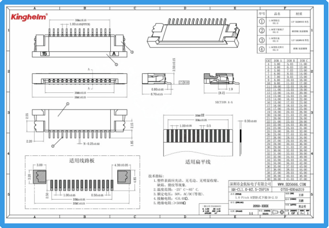Select the KH-CL1.0-H2.5-29PIN part number
The image size is (329, 228).
point(250,189)
